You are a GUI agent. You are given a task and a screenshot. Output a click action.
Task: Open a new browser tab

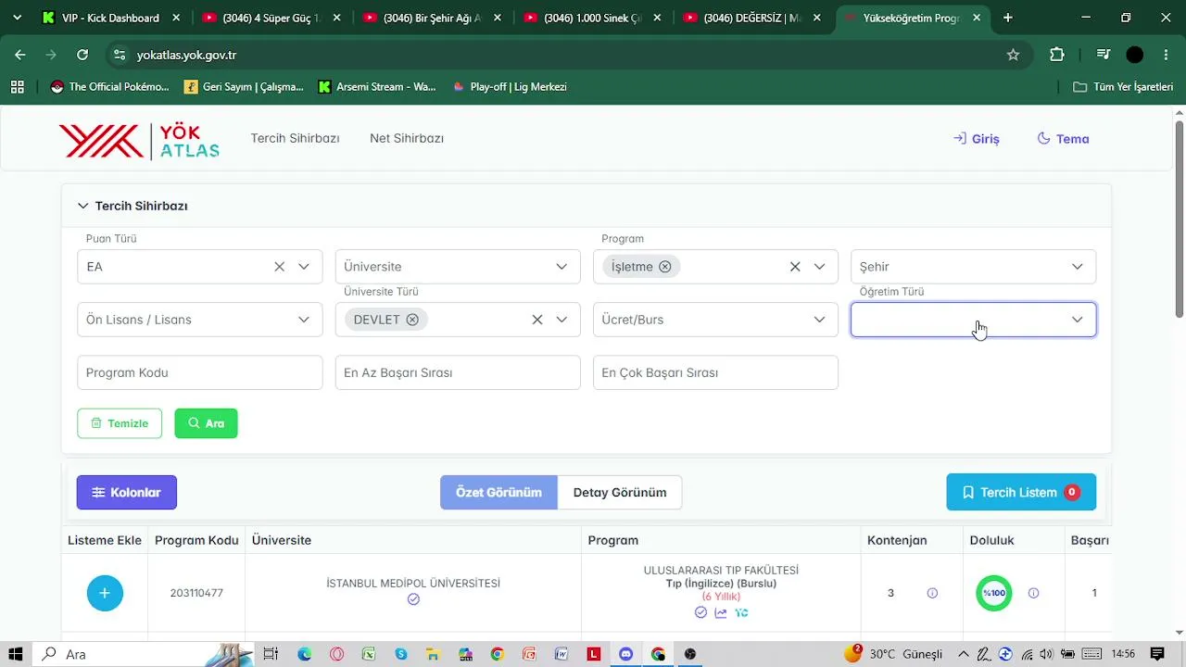tap(1007, 18)
